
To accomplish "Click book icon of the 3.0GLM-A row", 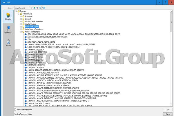I will 26,44.
